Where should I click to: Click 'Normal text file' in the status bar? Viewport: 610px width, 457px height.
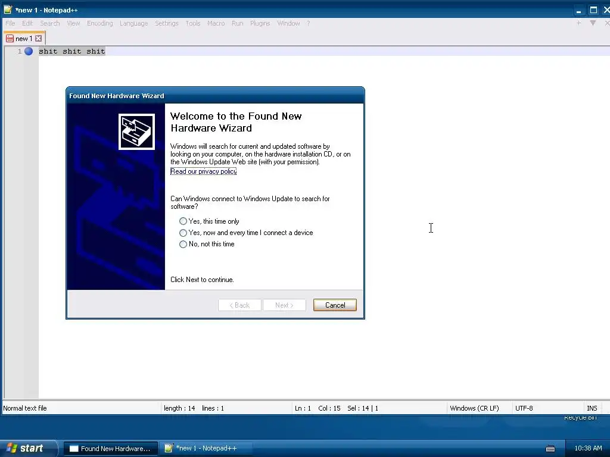25,408
